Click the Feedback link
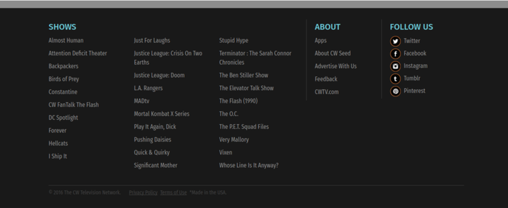The height and width of the screenshot is (208, 508). [x=326, y=79]
